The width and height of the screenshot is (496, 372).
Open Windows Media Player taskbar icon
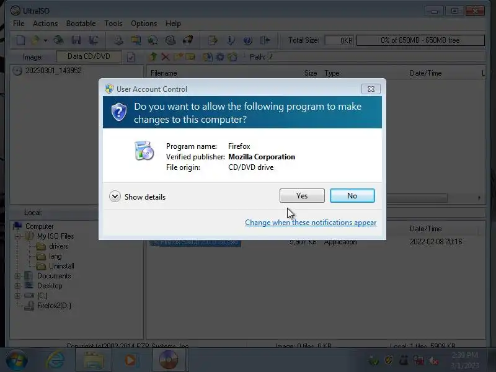[x=130, y=360]
